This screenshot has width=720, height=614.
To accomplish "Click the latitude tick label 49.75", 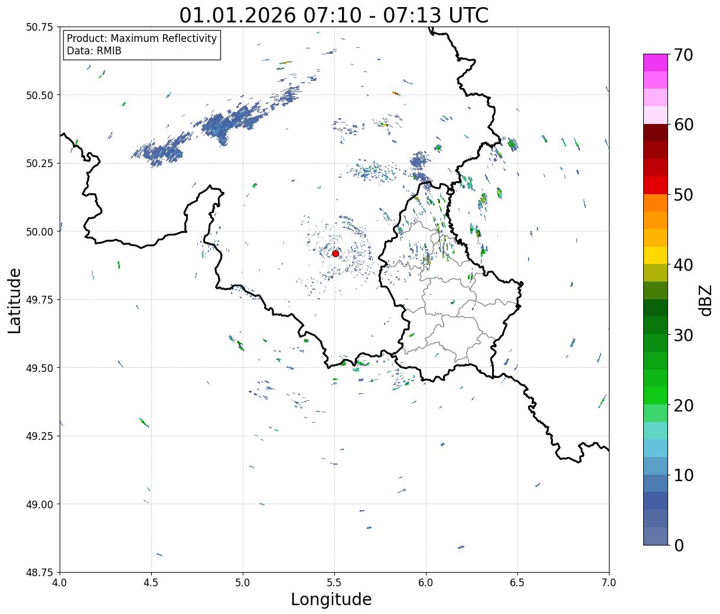I will pos(39,300).
